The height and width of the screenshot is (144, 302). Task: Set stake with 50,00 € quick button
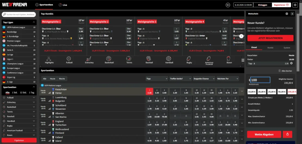click(282, 92)
